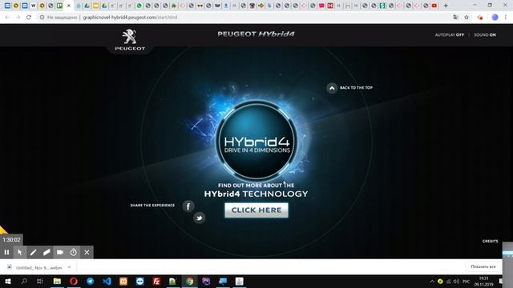This screenshot has height=288, width=513.
Task: Toggle the webcam camera in recorder toolbar
Action: [x=60, y=253]
